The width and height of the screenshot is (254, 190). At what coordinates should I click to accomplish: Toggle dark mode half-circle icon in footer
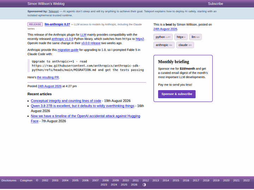pos(144,185)
